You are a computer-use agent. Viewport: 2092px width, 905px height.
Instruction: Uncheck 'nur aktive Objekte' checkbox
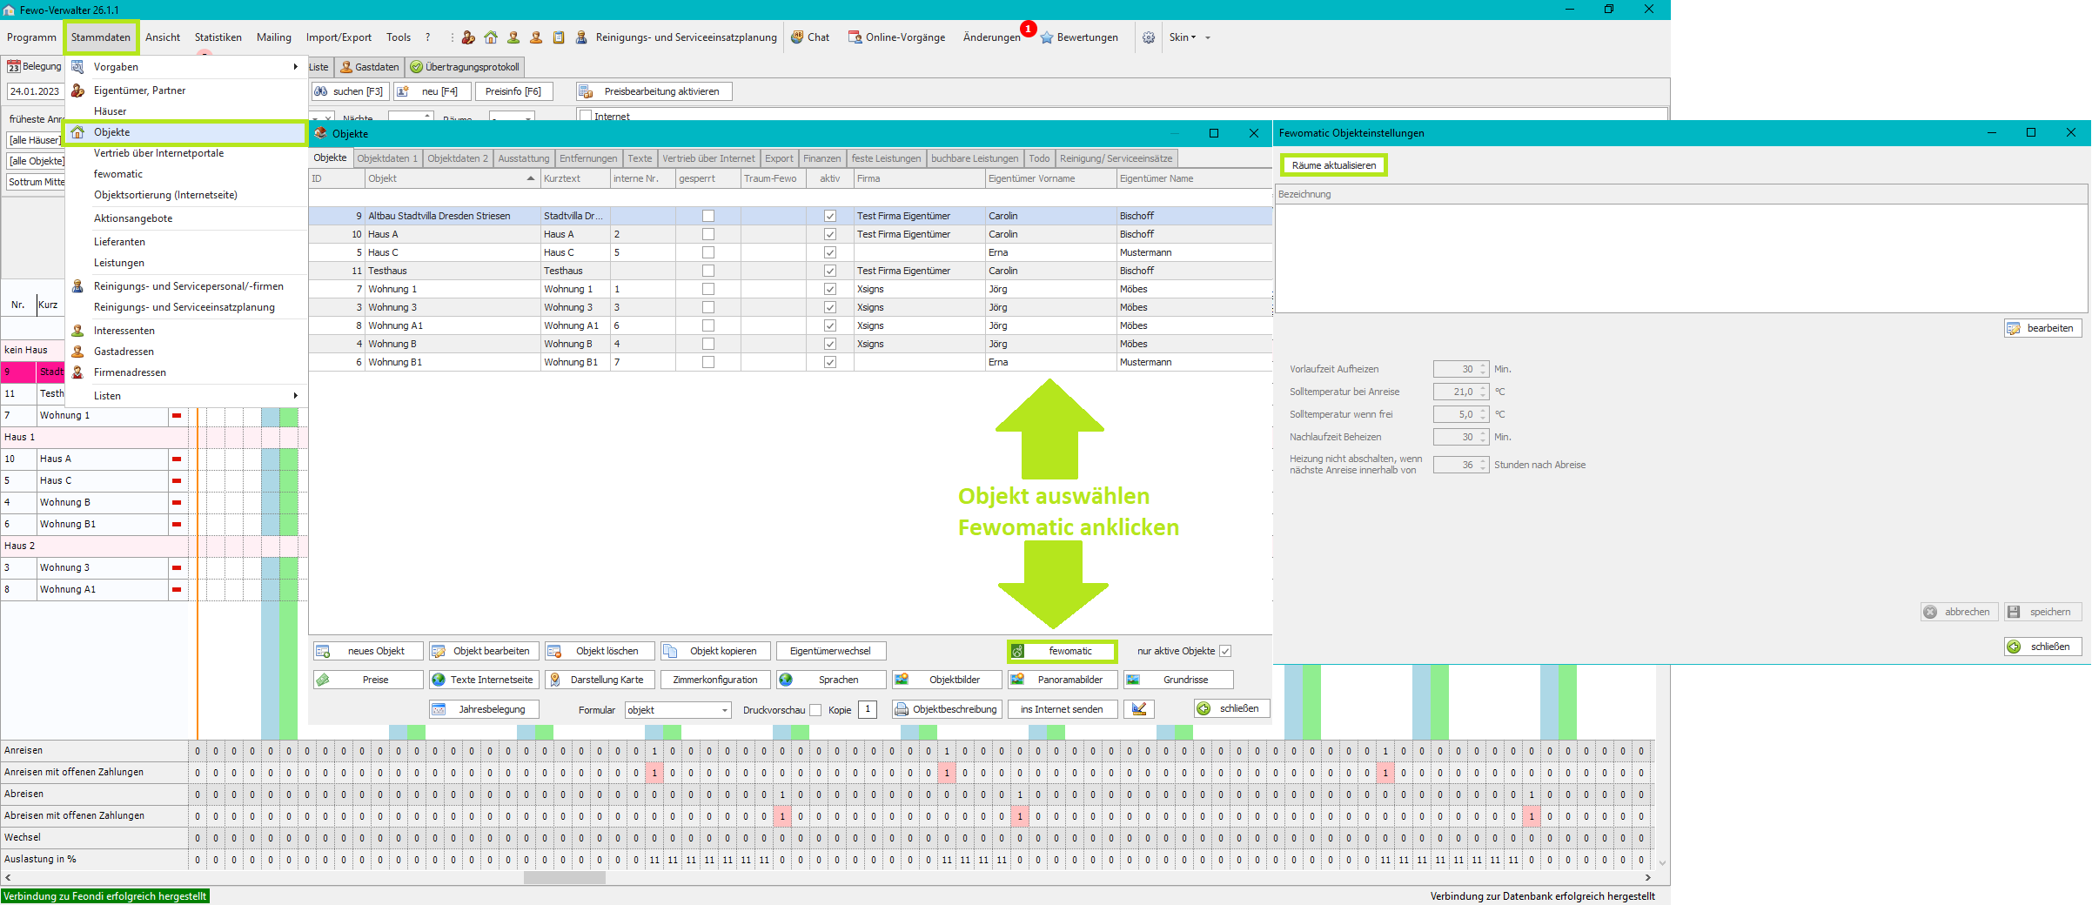pos(1225,651)
